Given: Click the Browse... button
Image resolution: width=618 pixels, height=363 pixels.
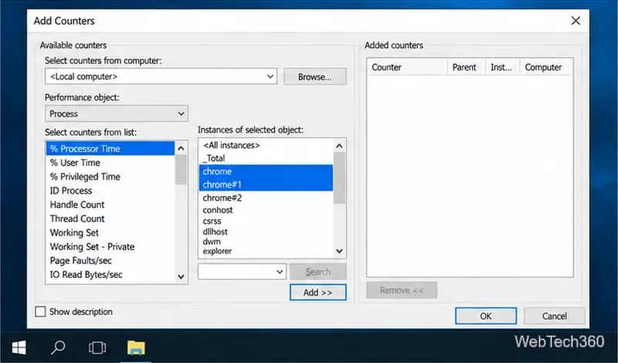Looking at the screenshot, I should (x=315, y=76).
